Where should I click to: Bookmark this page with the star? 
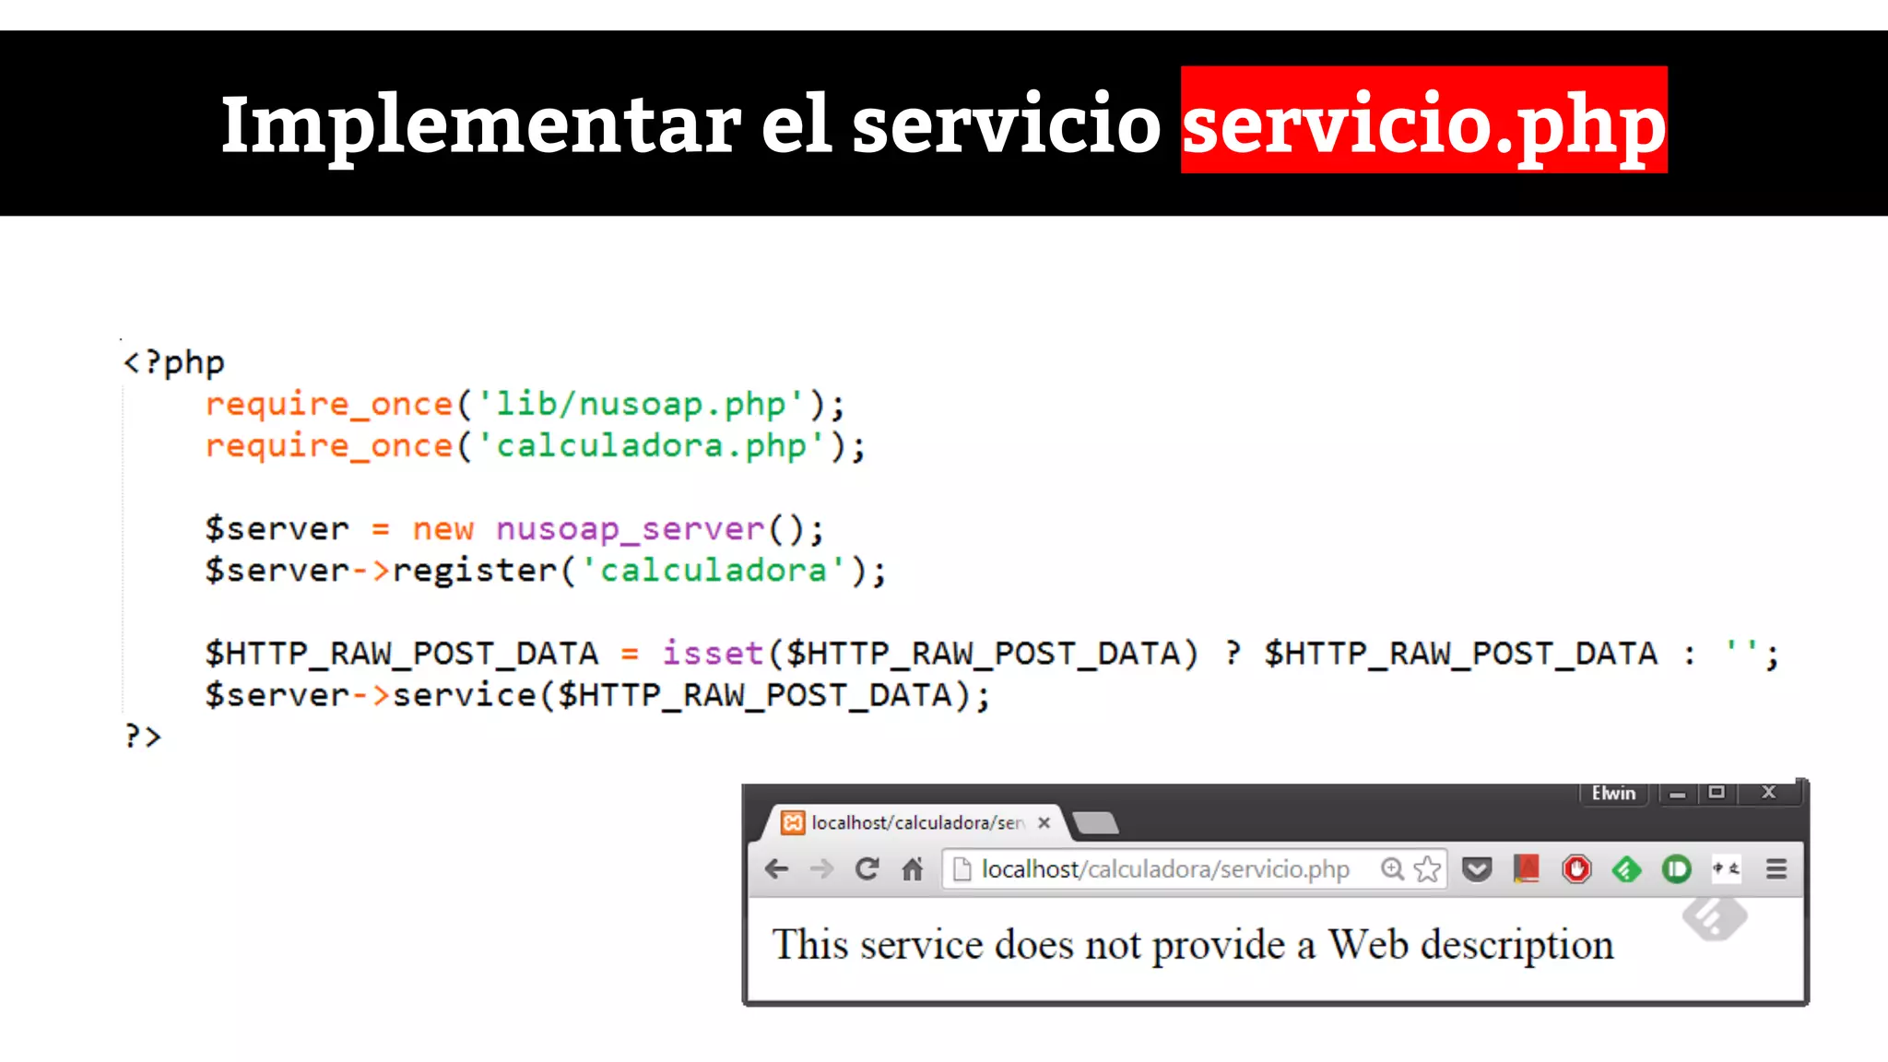pos(1427,868)
